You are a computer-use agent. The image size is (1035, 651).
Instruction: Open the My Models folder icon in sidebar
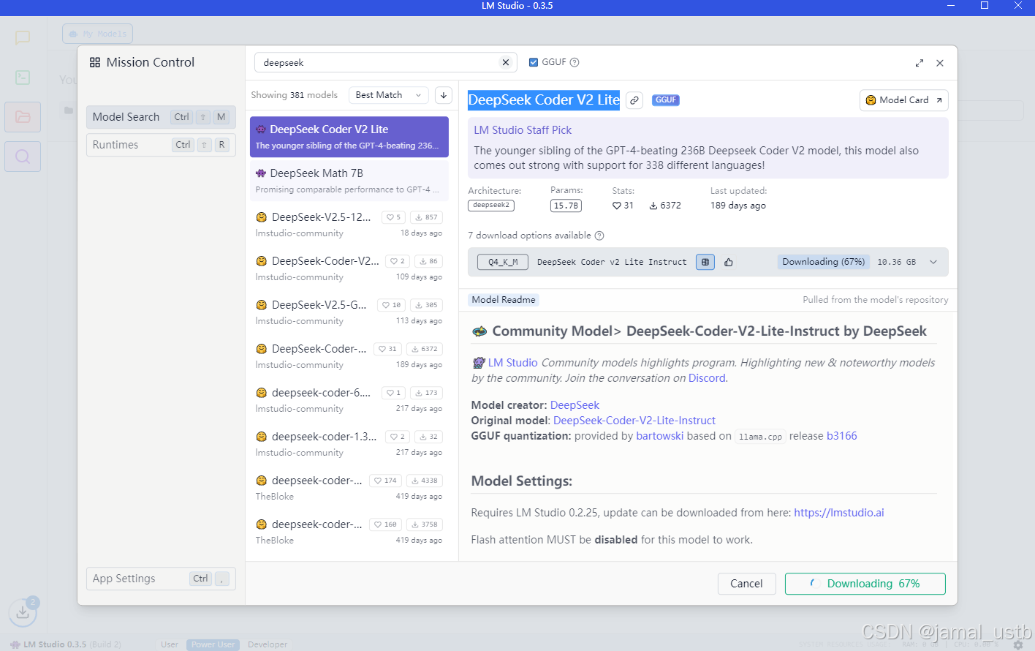click(x=23, y=116)
